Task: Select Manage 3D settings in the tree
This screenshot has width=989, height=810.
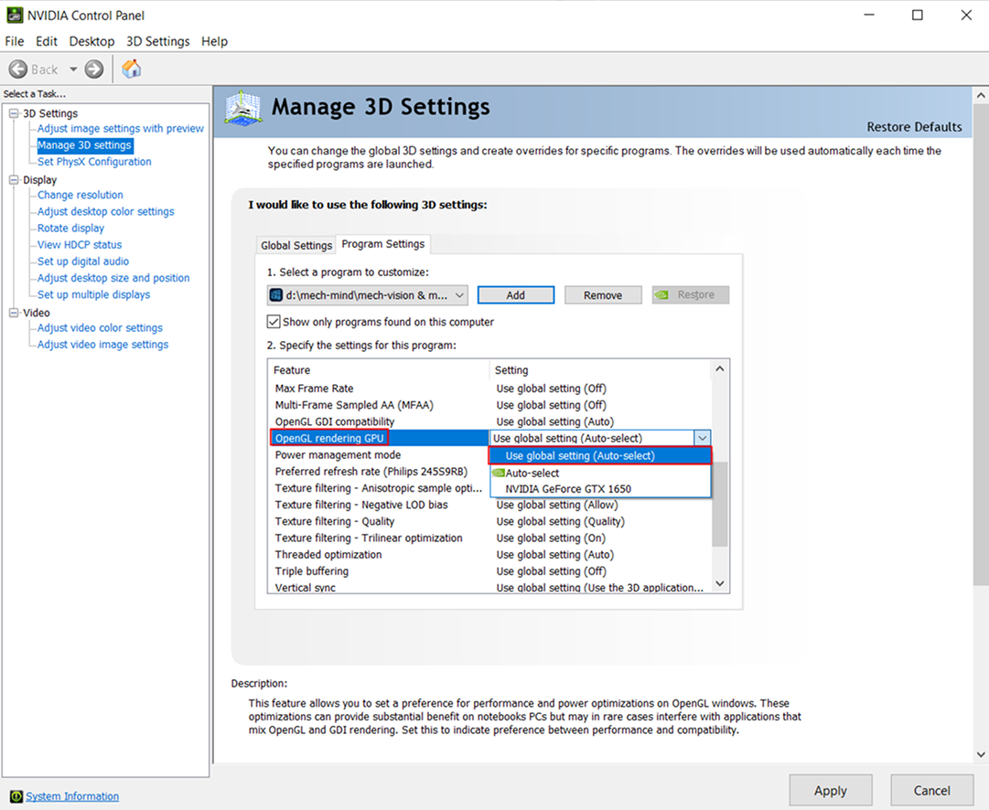Action: pyautogui.click(x=84, y=145)
